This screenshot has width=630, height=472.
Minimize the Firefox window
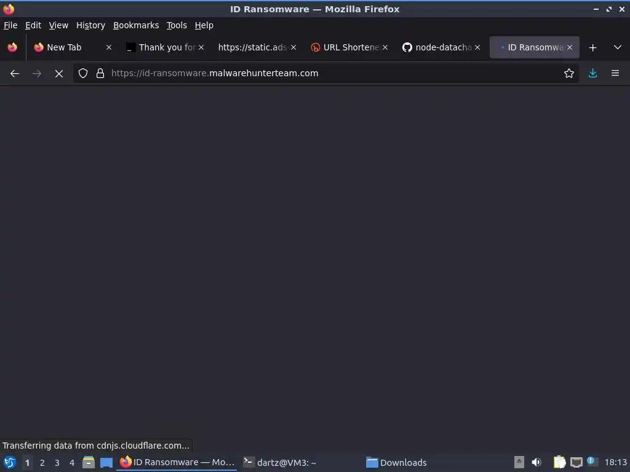pyautogui.click(x=596, y=9)
